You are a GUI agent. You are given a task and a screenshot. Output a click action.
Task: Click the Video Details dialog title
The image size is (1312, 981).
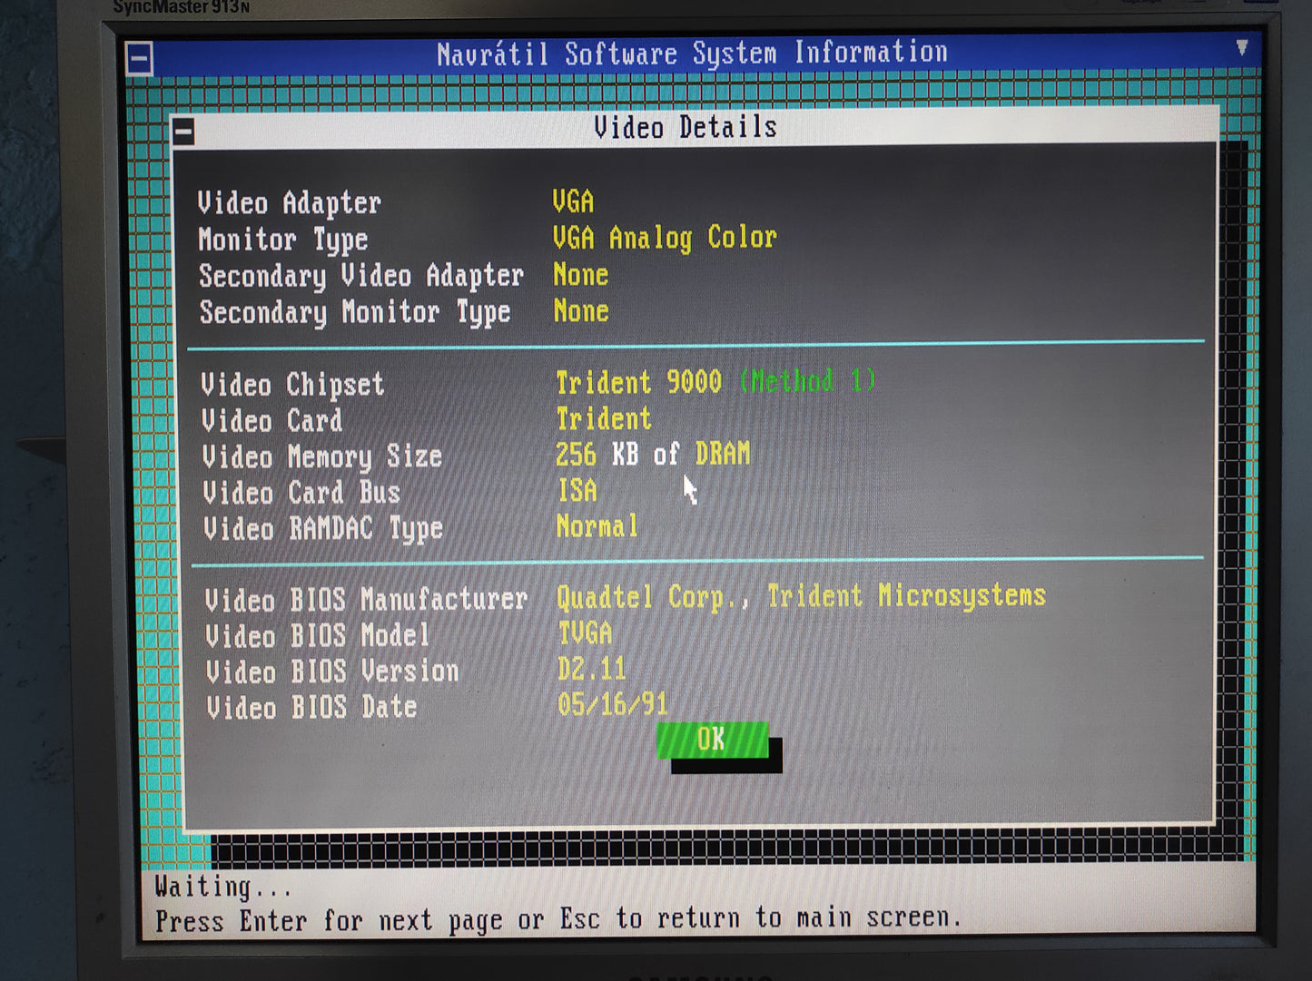click(686, 128)
